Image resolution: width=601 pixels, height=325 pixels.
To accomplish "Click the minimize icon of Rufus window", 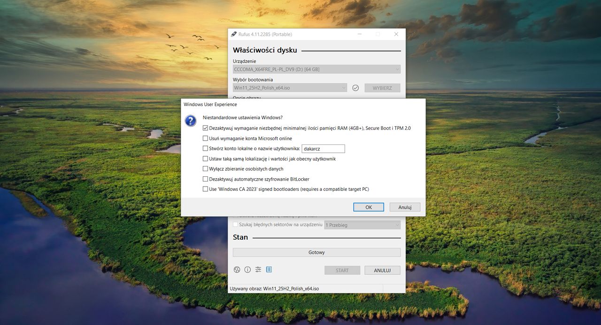I will coord(359,34).
